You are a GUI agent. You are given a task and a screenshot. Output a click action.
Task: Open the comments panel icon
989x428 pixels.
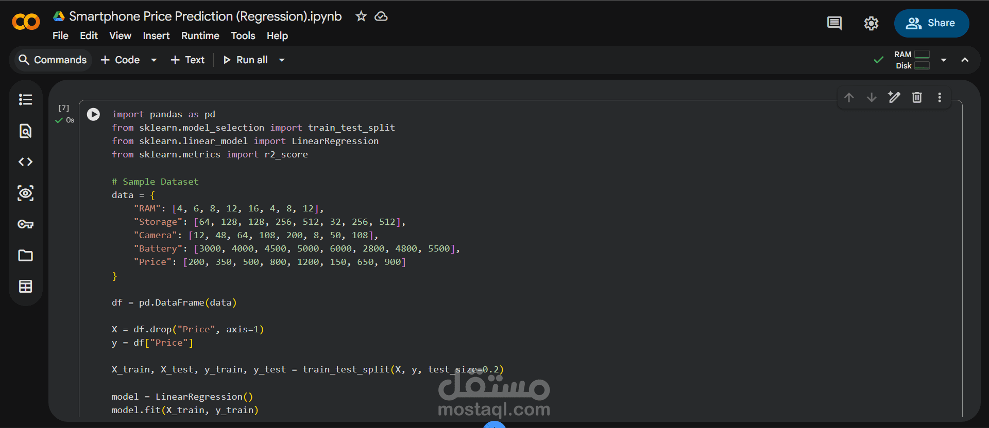tap(834, 23)
